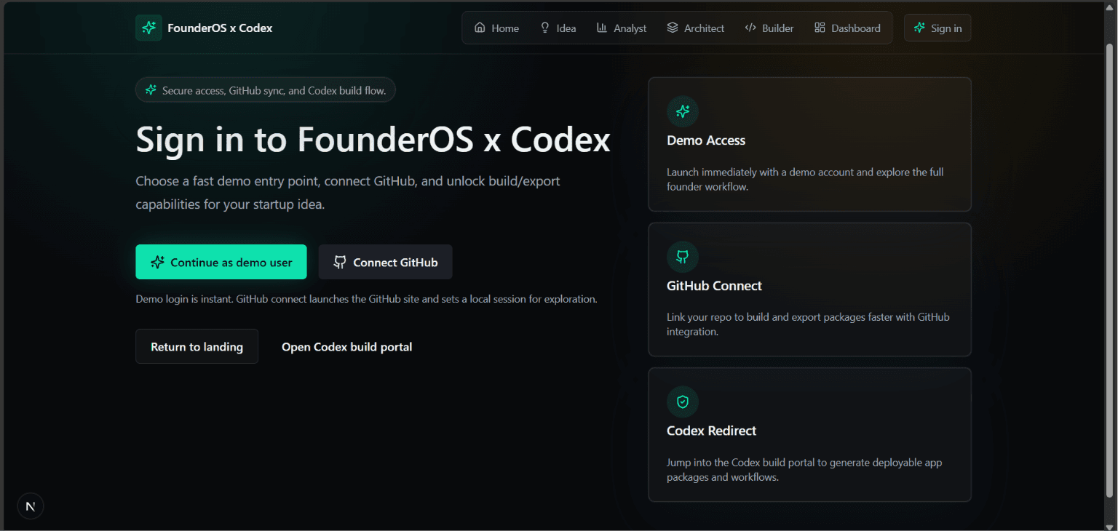Navigate to Analyst
This screenshot has width=1118, height=531.
pyautogui.click(x=622, y=28)
